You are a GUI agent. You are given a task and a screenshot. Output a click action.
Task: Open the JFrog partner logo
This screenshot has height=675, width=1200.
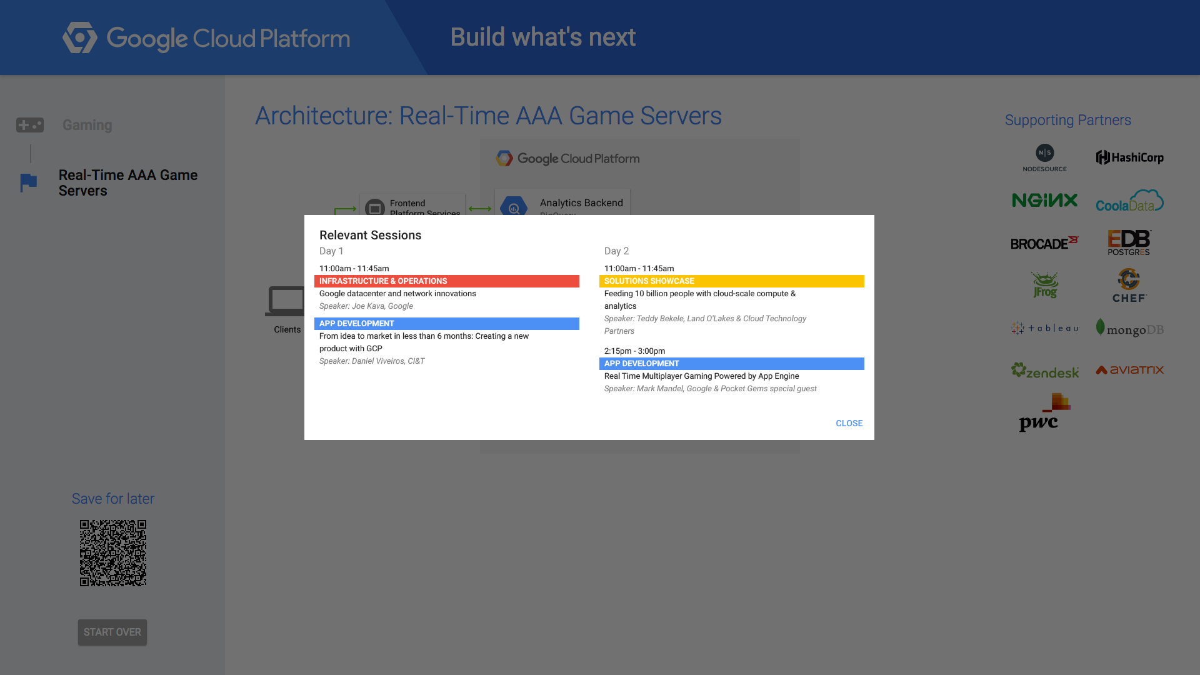1044,285
